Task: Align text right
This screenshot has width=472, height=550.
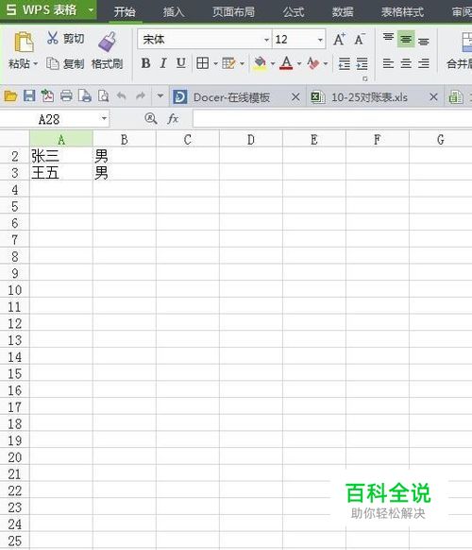Action: click(424, 63)
